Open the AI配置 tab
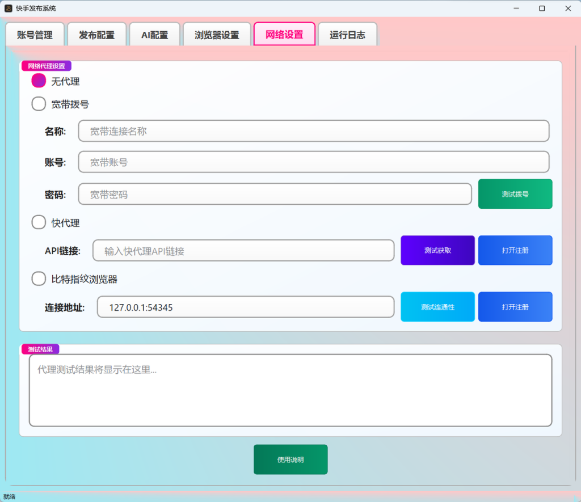 tap(154, 35)
